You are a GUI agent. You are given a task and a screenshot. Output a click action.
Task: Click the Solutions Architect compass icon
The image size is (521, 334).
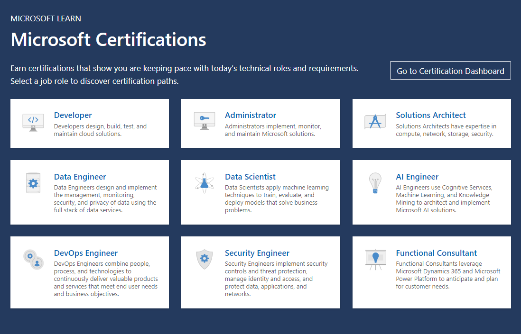[375, 121]
